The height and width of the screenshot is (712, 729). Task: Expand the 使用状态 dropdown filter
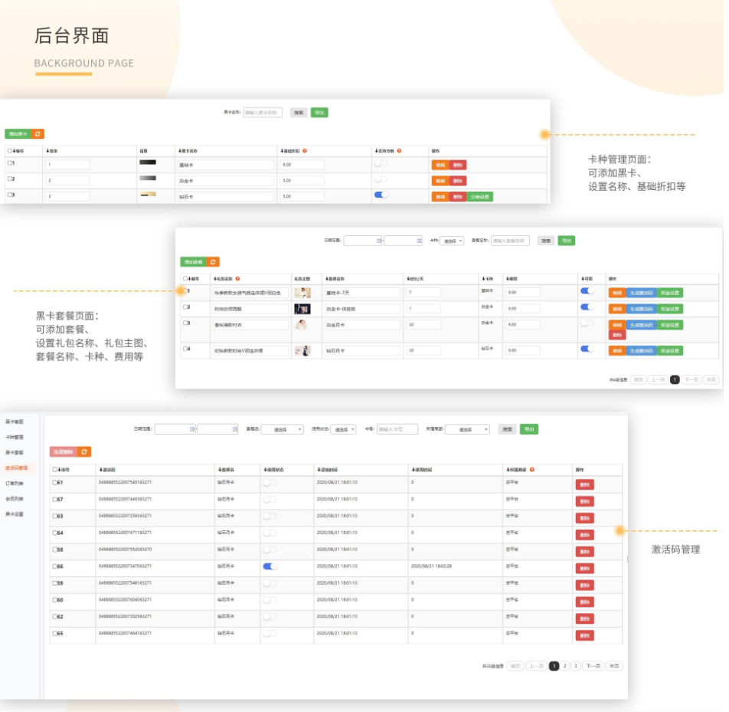344,430
